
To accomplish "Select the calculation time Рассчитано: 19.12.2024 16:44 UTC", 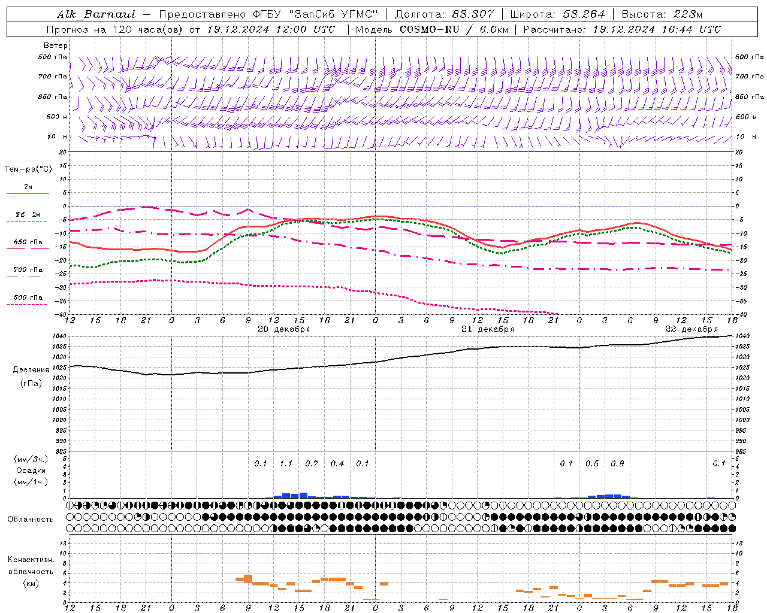I will click(x=622, y=29).
